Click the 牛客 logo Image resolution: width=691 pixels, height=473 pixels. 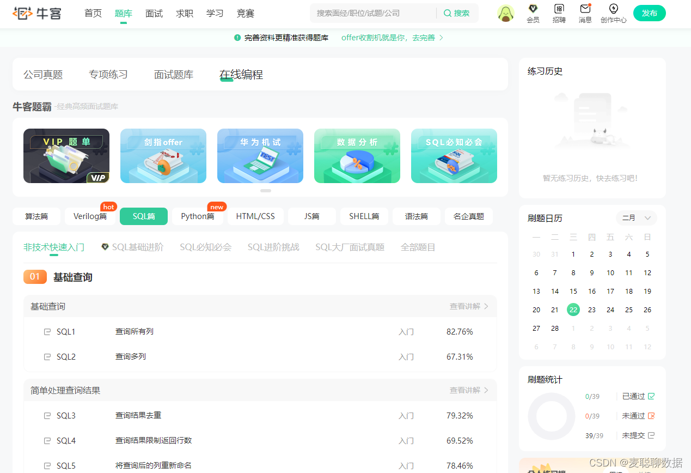[x=37, y=13]
